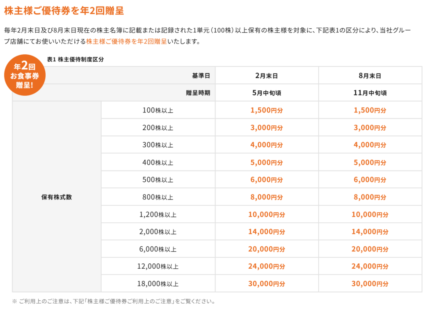Click 10,000円分 in the 2月末日 column
The height and width of the screenshot is (309, 425).
[x=266, y=215]
